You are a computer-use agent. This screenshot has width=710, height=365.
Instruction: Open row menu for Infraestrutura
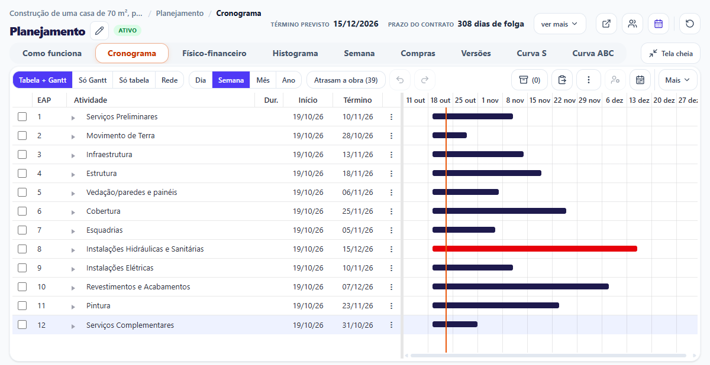click(391, 155)
